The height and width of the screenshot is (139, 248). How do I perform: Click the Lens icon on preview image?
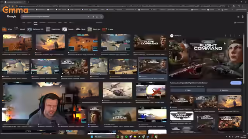point(172,76)
